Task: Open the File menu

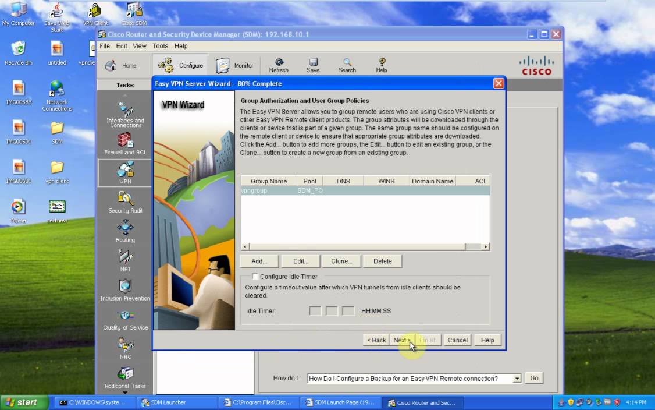Action: pyautogui.click(x=105, y=46)
